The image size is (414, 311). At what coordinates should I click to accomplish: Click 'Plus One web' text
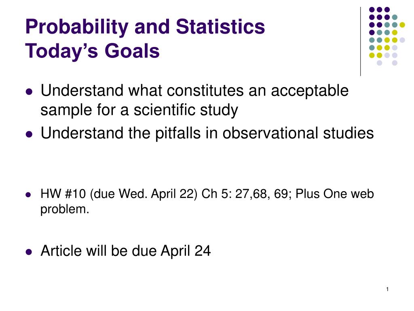pyautogui.click(x=334, y=194)
